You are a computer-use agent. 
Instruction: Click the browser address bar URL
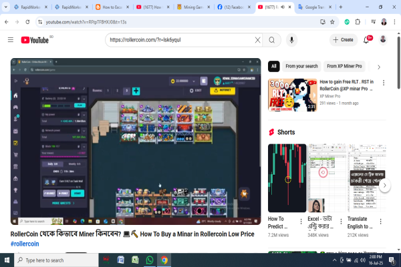tap(86, 22)
